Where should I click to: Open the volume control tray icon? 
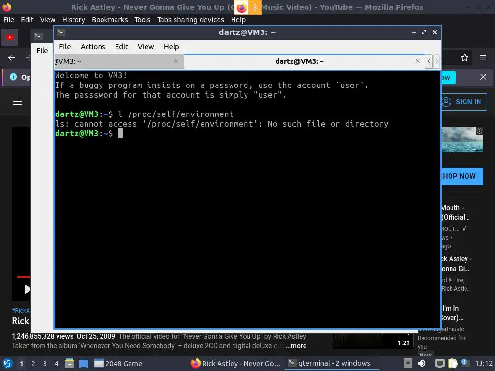422,363
